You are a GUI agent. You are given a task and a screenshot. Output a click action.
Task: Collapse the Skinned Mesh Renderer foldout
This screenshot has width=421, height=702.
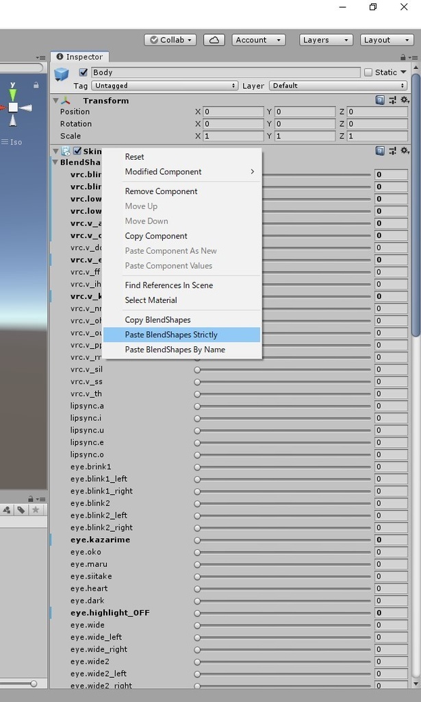(56, 152)
